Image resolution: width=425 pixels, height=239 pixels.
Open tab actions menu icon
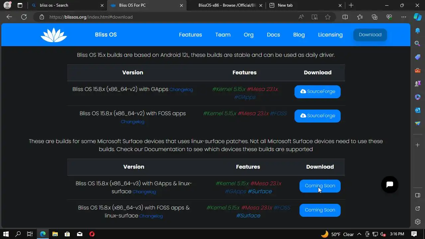pos(20,5)
